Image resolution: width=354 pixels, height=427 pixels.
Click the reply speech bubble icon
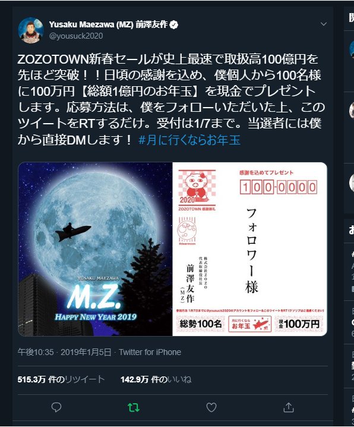[56, 407]
